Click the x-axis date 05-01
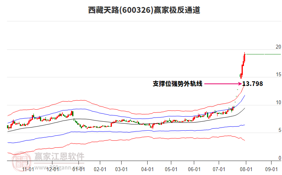The height and width of the screenshot is (175, 282). pos(171,169)
